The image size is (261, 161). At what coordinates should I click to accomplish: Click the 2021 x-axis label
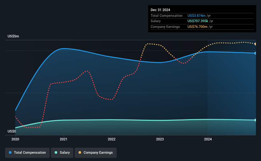[x=63, y=139]
